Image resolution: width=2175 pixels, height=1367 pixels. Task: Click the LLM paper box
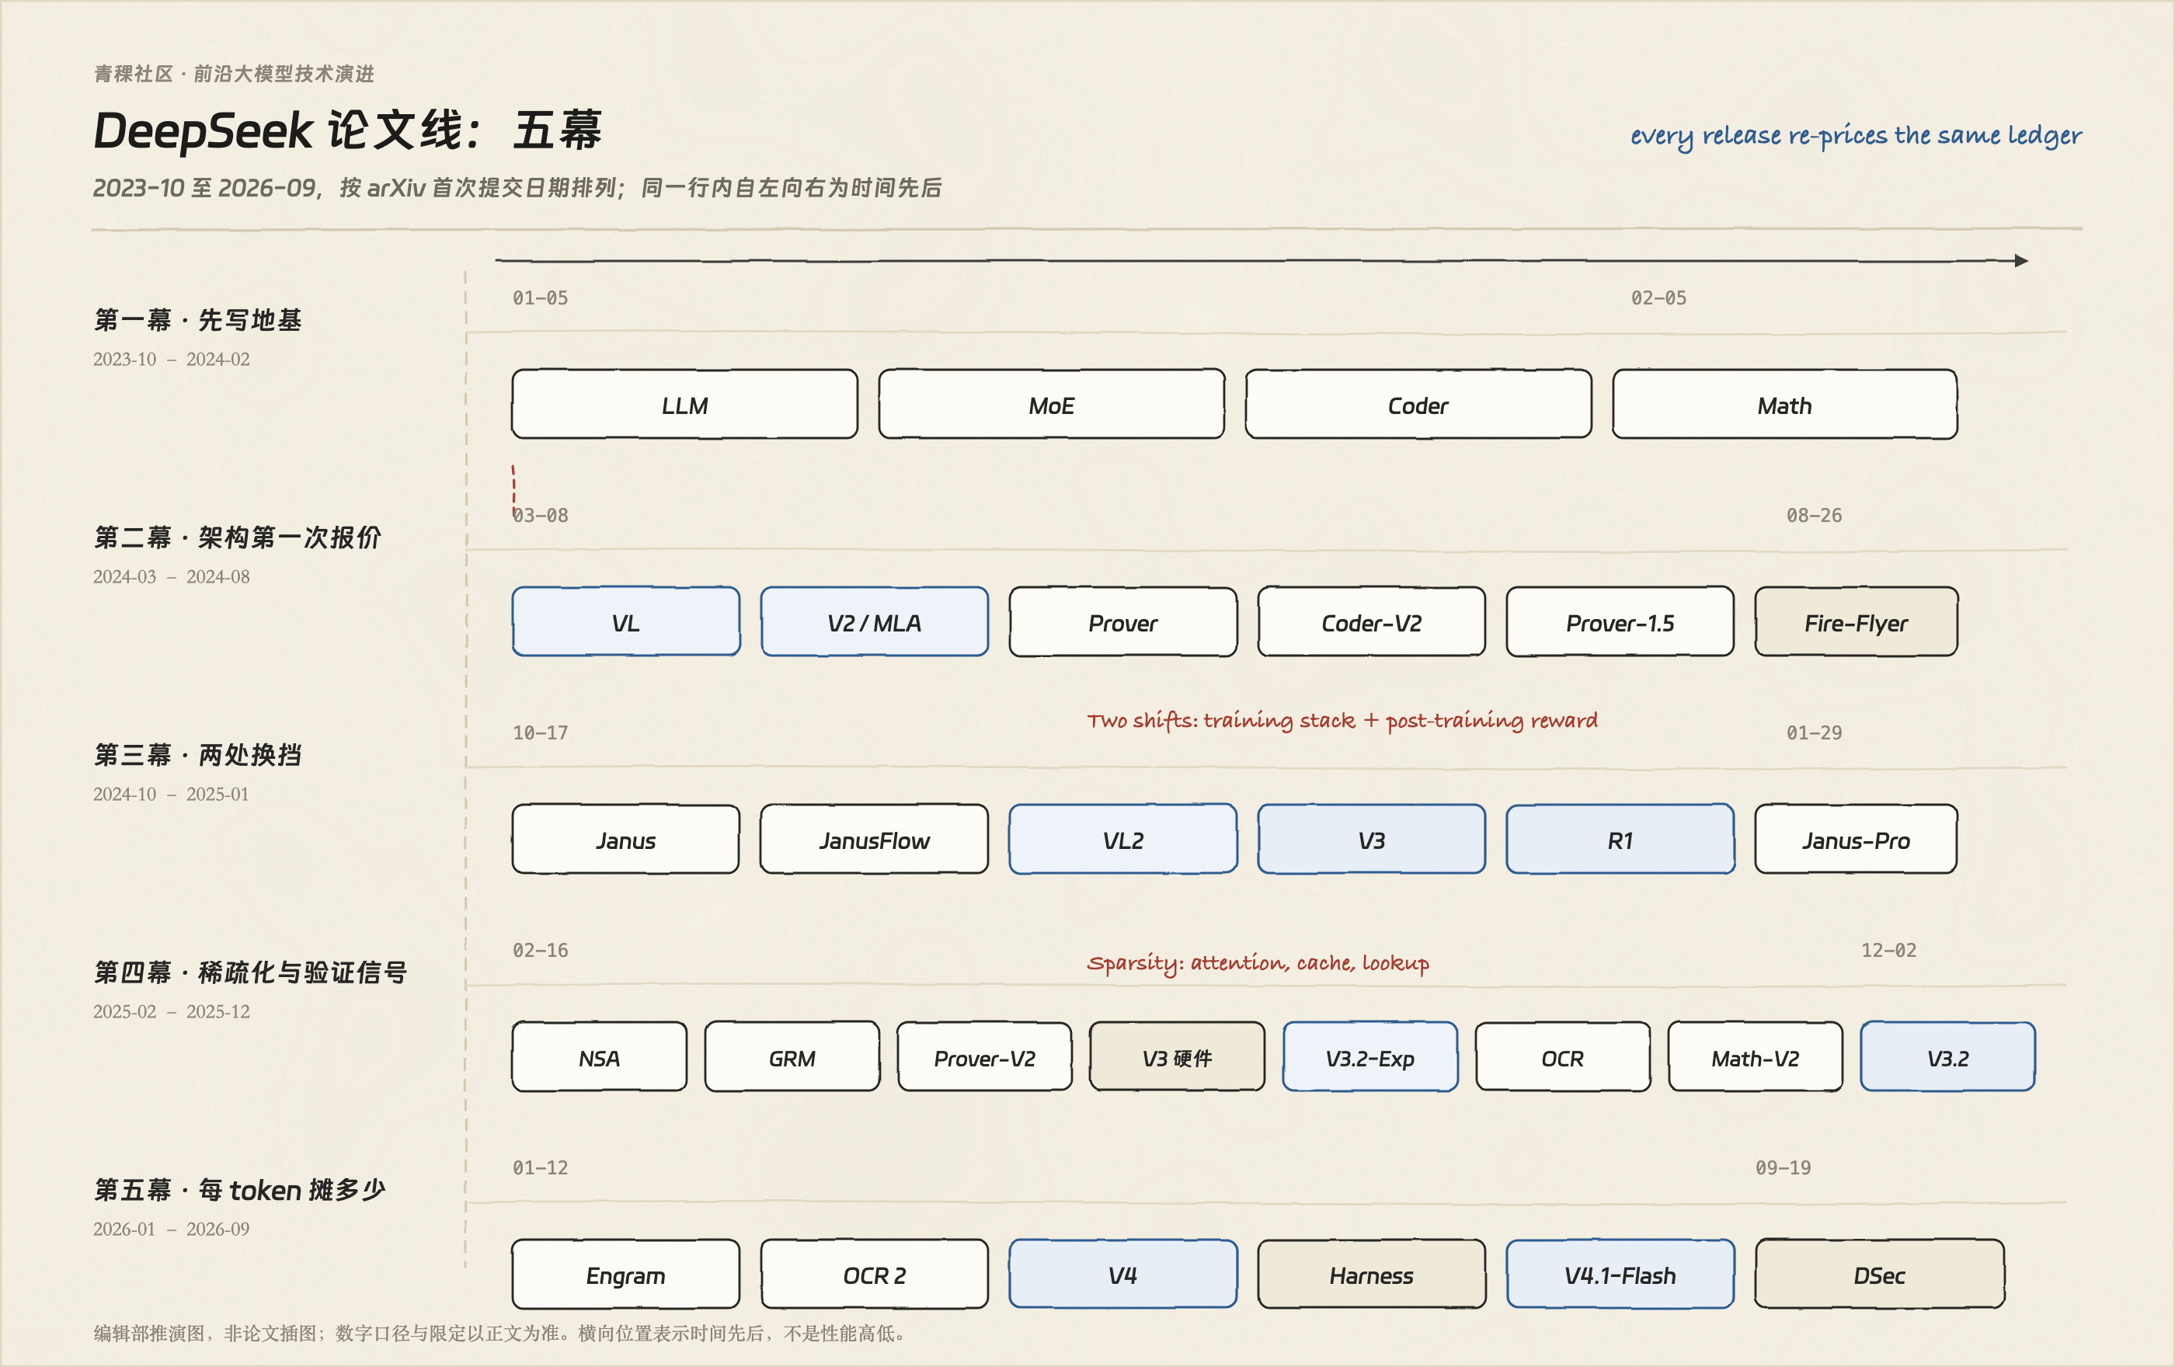(x=684, y=405)
